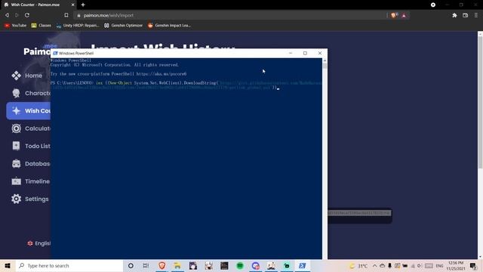Open the weather widget showing 31°C
Screen dimensions: 483x272
click(x=358, y=265)
